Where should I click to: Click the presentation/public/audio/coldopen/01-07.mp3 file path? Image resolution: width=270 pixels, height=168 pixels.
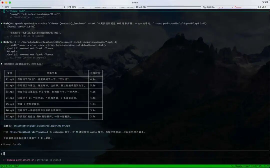coord(42,126)
